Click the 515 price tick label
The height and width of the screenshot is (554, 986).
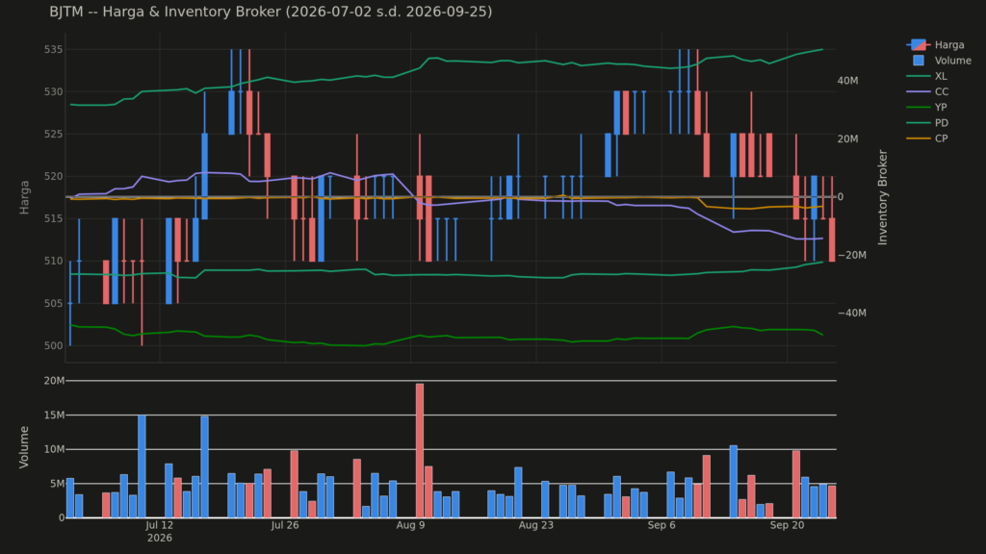pyautogui.click(x=54, y=218)
